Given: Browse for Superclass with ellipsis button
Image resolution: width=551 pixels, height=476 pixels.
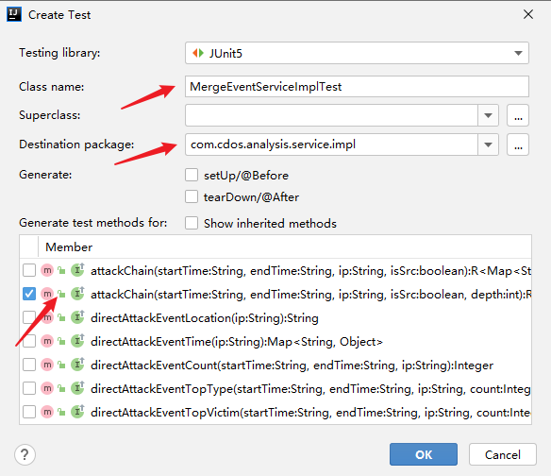Looking at the screenshot, I should [x=518, y=115].
